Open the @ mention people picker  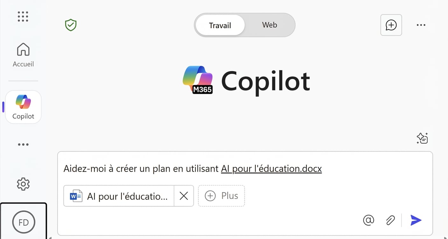click(x=368, y=220)
